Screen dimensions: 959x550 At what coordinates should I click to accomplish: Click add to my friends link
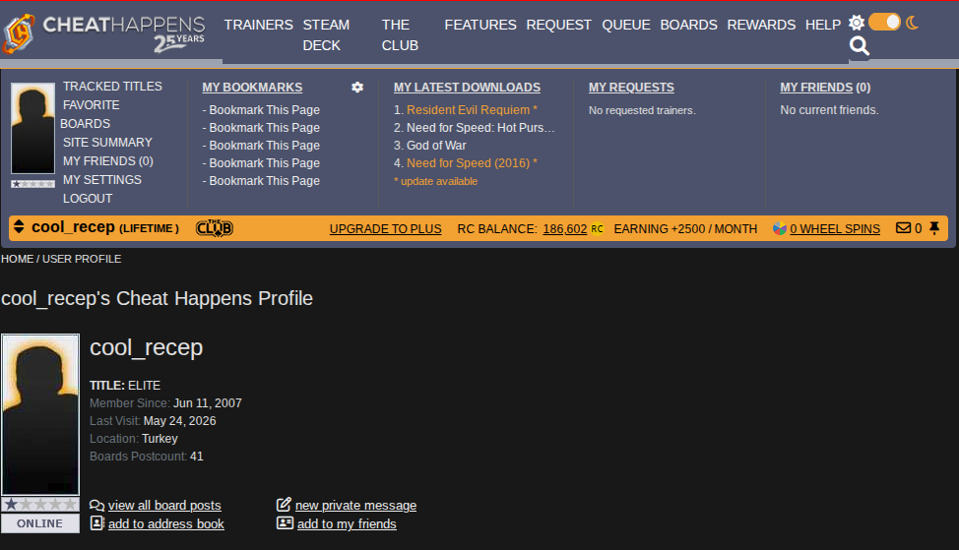[347, 523]
